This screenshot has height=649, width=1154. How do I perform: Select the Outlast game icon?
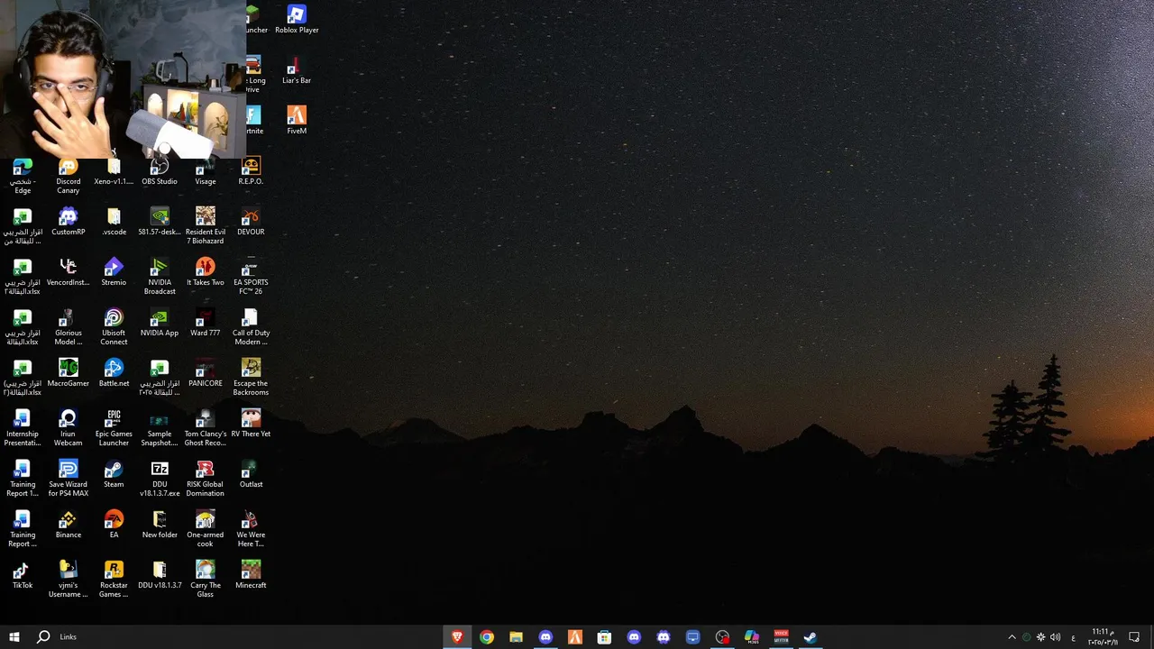pyautogui.click(x=251, y=474)
